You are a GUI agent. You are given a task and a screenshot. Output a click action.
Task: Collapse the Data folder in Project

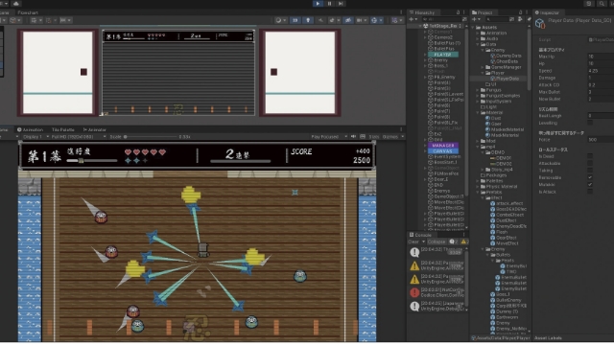pos(478,45)
